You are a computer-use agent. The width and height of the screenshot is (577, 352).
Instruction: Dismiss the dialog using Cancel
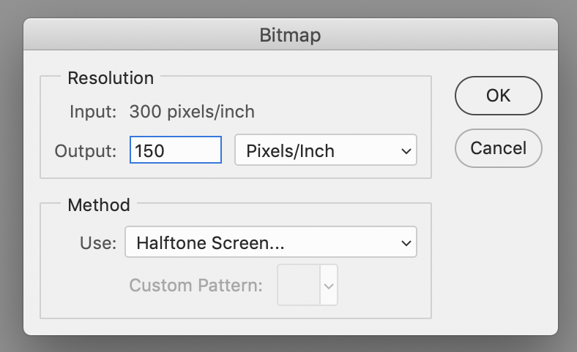pos(498,148)
